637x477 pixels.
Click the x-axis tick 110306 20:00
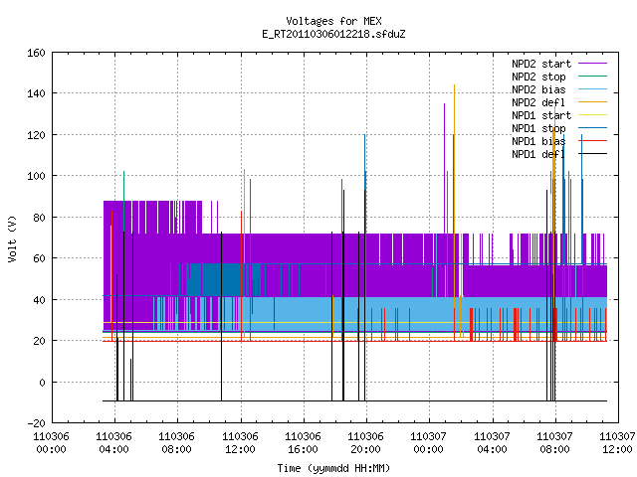(x=366, y=443)
